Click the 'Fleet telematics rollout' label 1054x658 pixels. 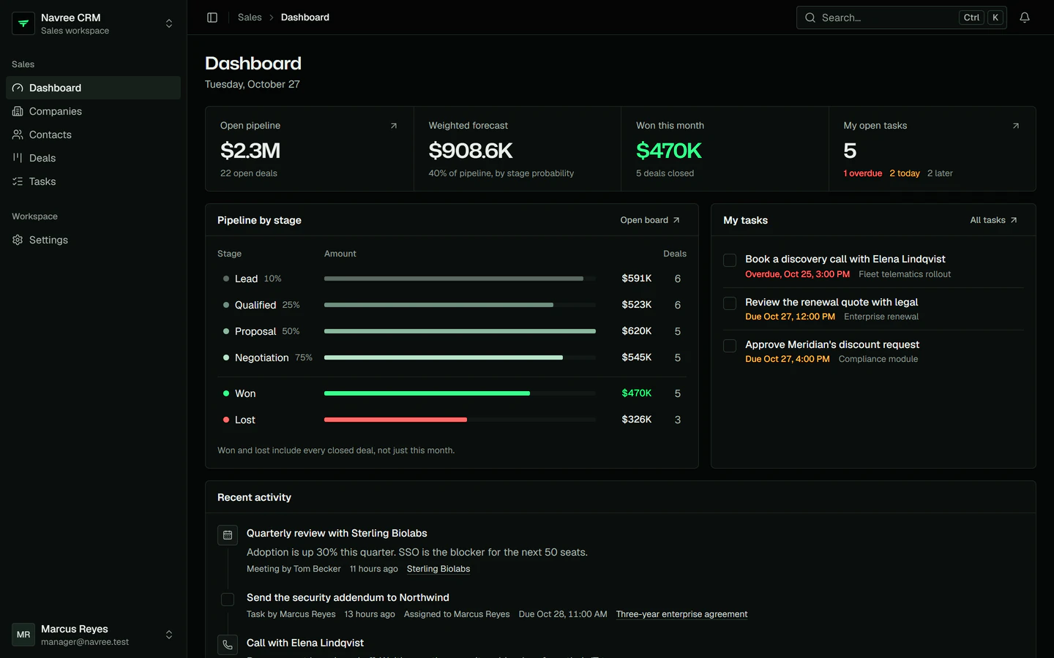click(x=905, y=274)
